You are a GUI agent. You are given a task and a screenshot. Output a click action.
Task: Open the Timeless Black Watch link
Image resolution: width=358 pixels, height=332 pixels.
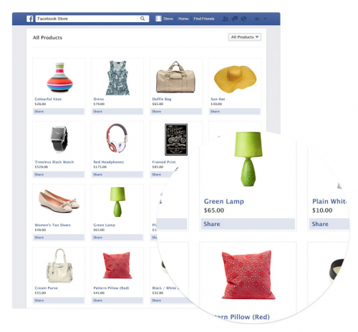54,162
